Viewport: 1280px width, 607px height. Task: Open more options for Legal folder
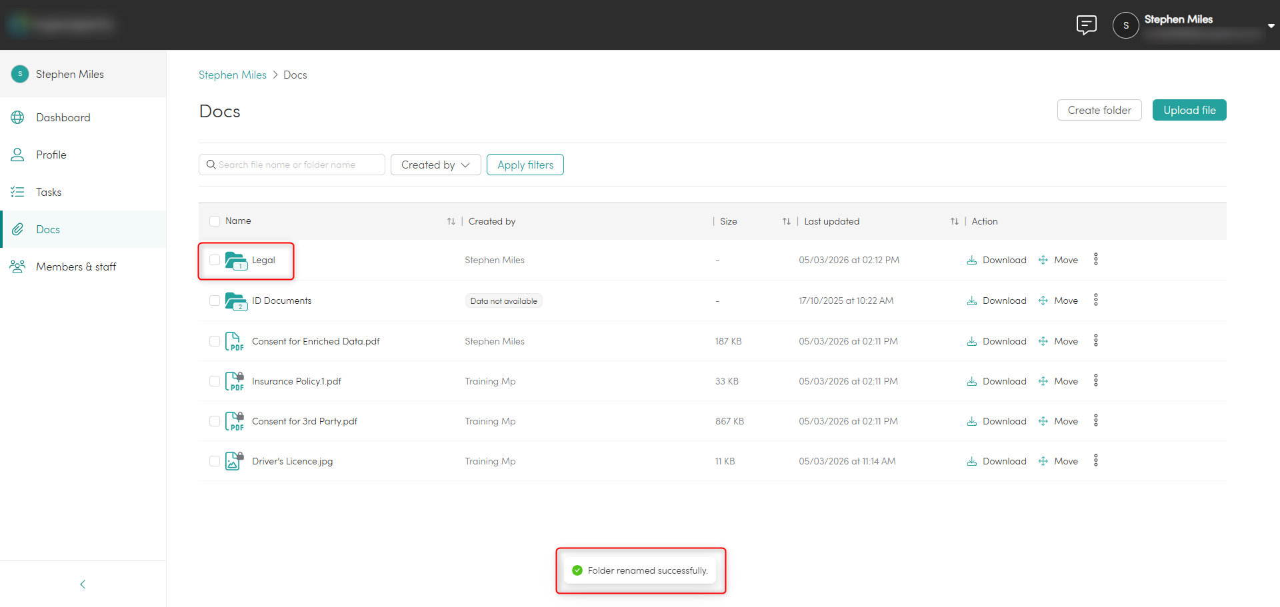coord(1095,259)
